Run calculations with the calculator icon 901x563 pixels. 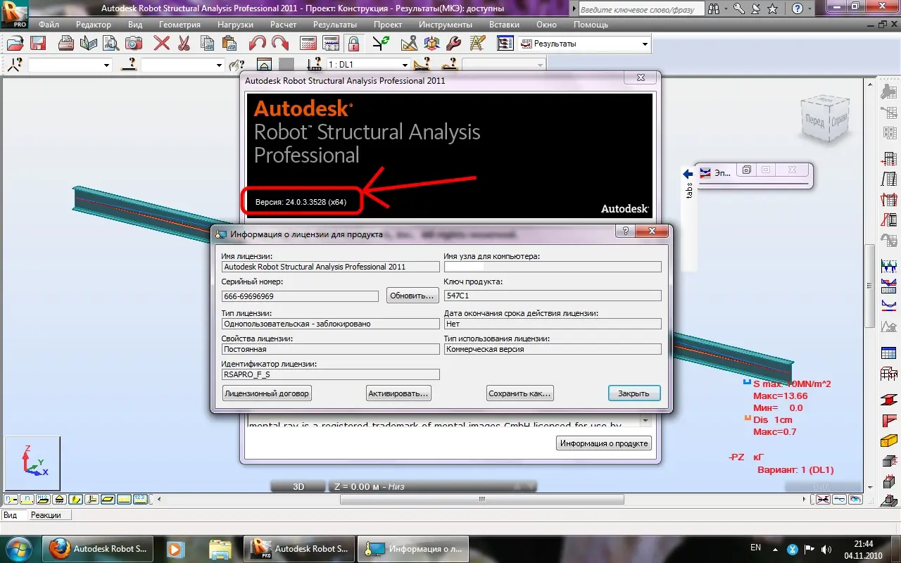coord(308,44)
